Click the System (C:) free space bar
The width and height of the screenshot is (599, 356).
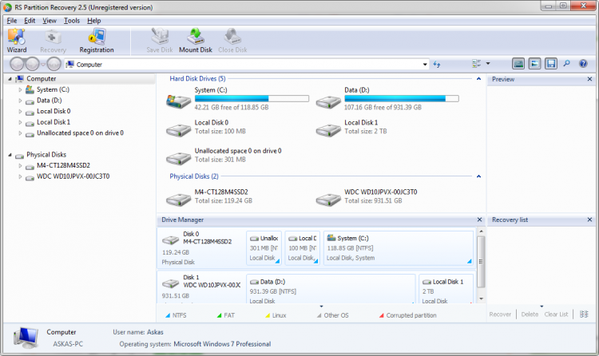pos(252,98)
